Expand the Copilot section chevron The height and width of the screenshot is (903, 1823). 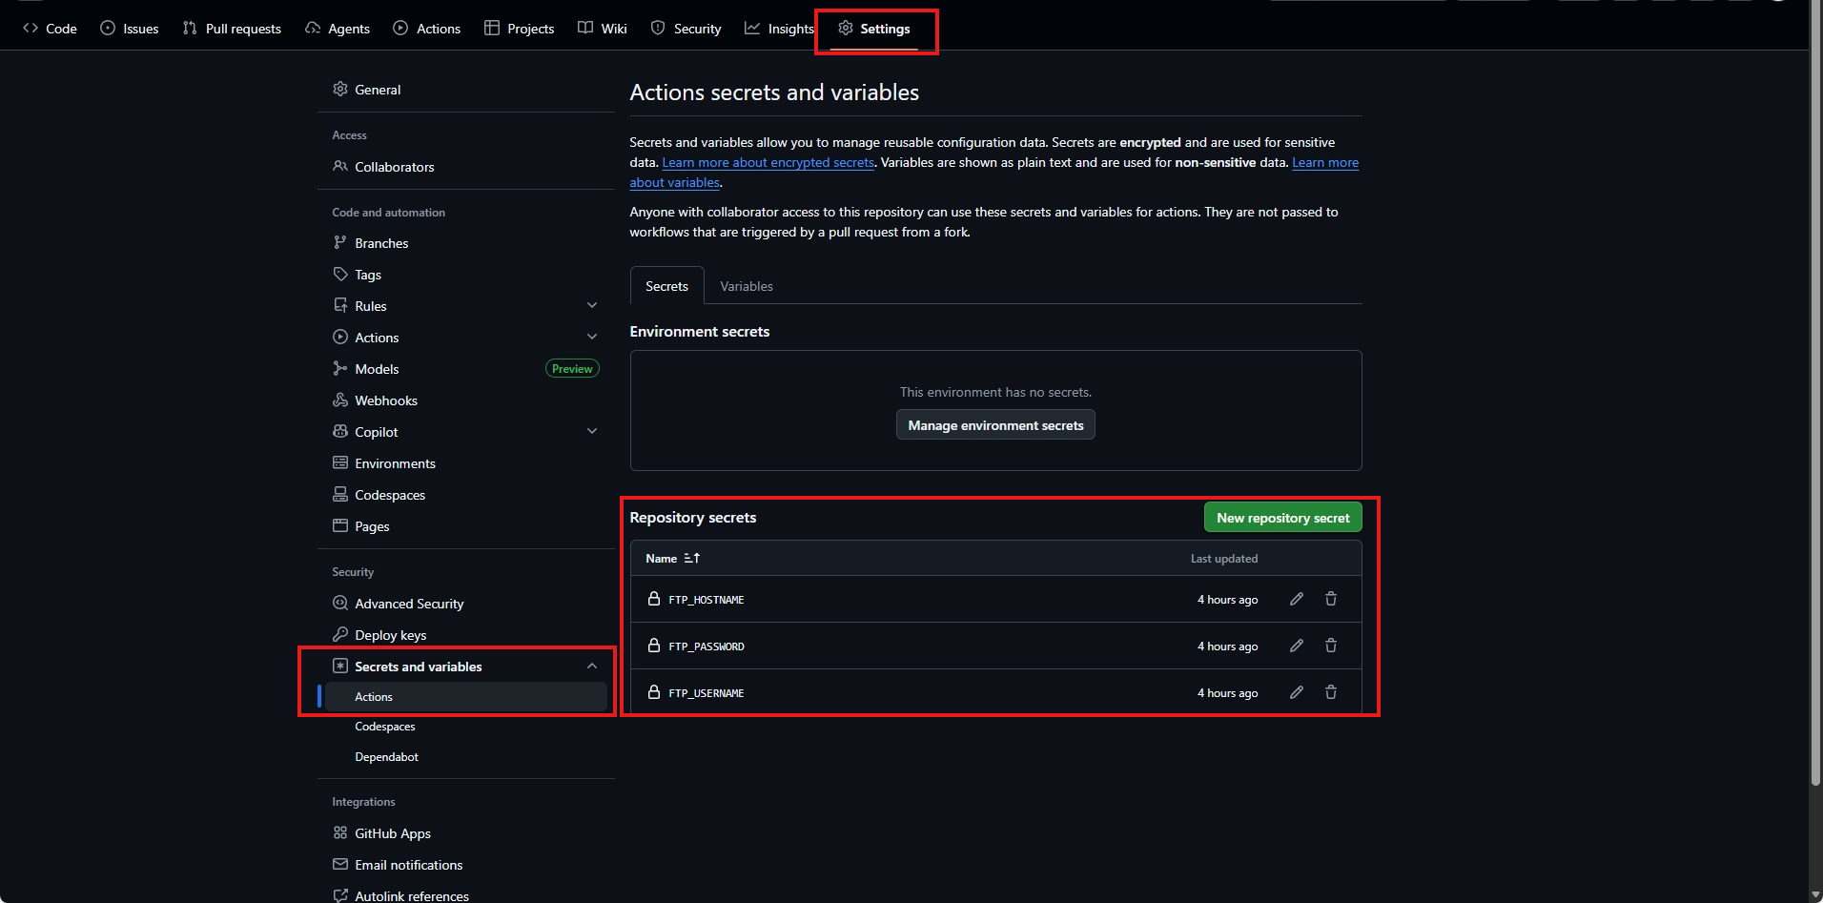pyautogui.click(x=592, y=431)
